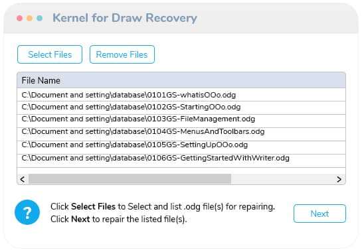This screenshot has height=252, width=362.
Task: Click the Kernel for Draw Recovery title
Action: [125, 18]
